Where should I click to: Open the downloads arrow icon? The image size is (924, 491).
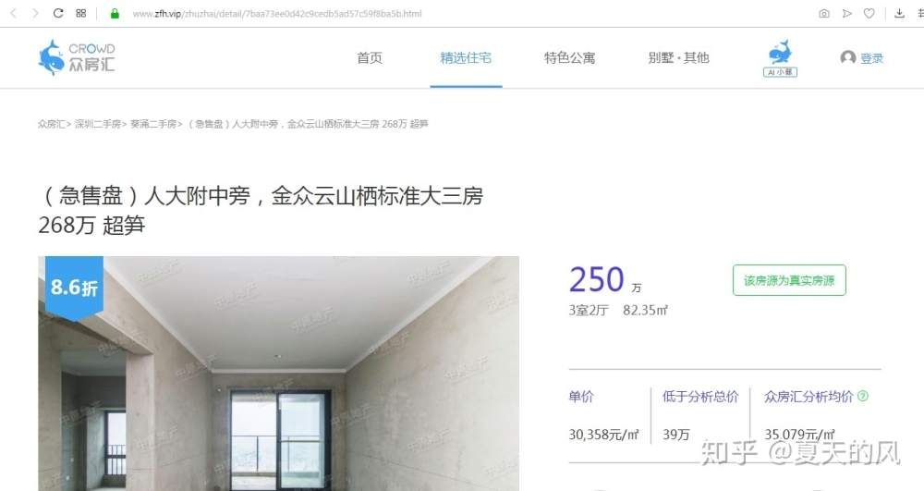click(899, 13)
